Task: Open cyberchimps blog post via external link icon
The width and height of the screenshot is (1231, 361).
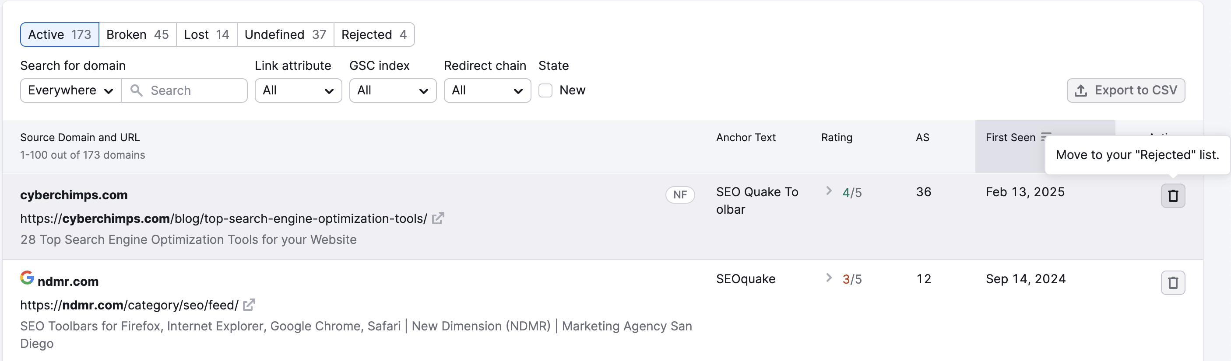Action: coord(438,218)
